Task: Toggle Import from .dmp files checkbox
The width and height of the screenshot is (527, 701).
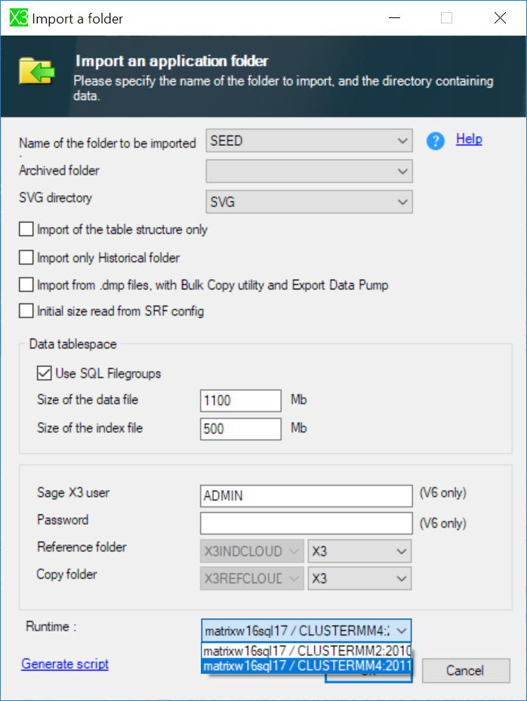Action: pyautogui.click(x=26, y=285)
